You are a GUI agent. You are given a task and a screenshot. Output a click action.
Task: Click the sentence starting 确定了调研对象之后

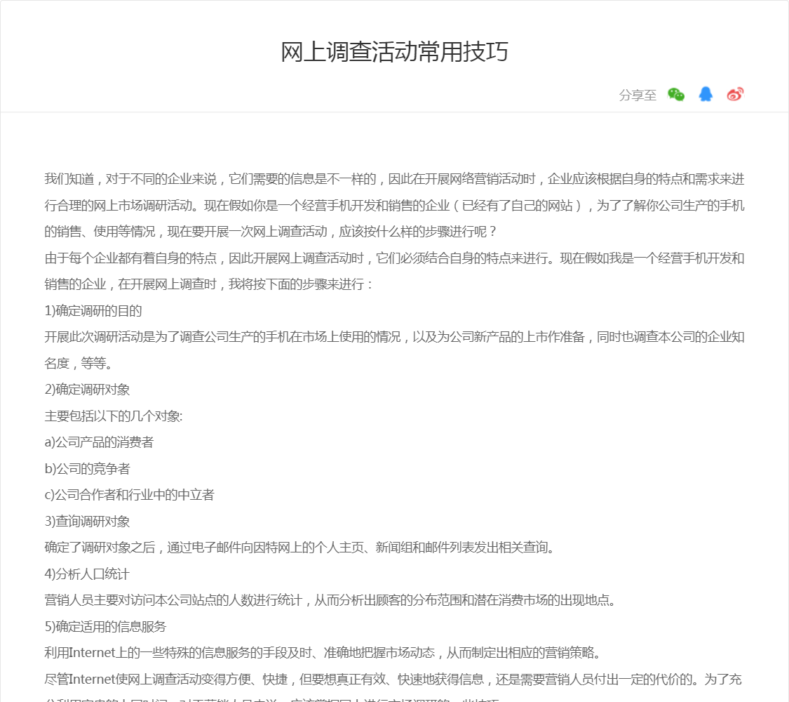(x=299, y=548)
